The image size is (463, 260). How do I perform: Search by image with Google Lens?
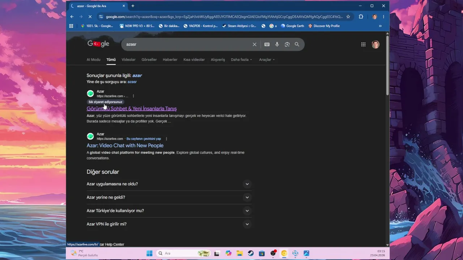287,44
